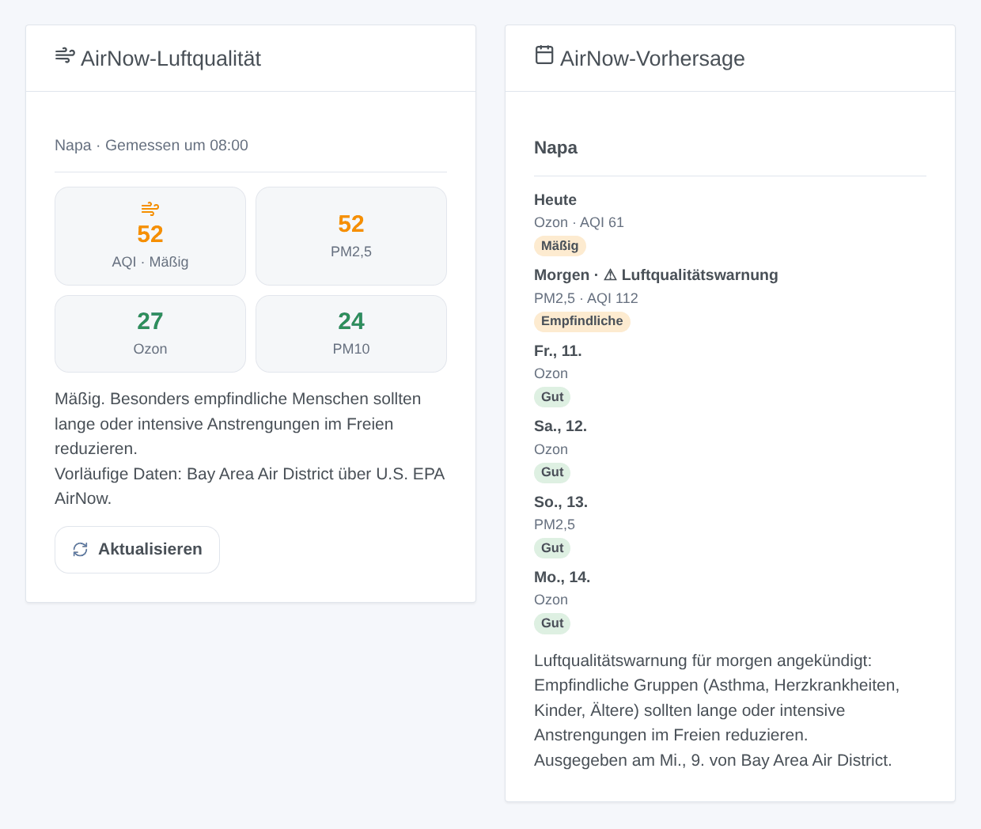Screen dimensions: 981x829
Task: Click 'Morgen · Luftqualitätswarnung' label
Action: tap(656, 275)
